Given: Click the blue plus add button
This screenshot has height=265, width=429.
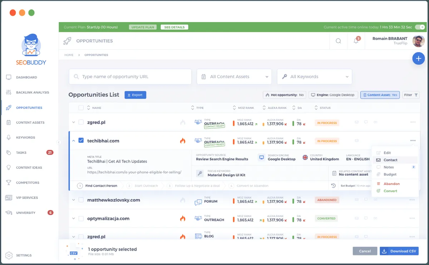Looking at the screenshot, I should coord(418,59).
